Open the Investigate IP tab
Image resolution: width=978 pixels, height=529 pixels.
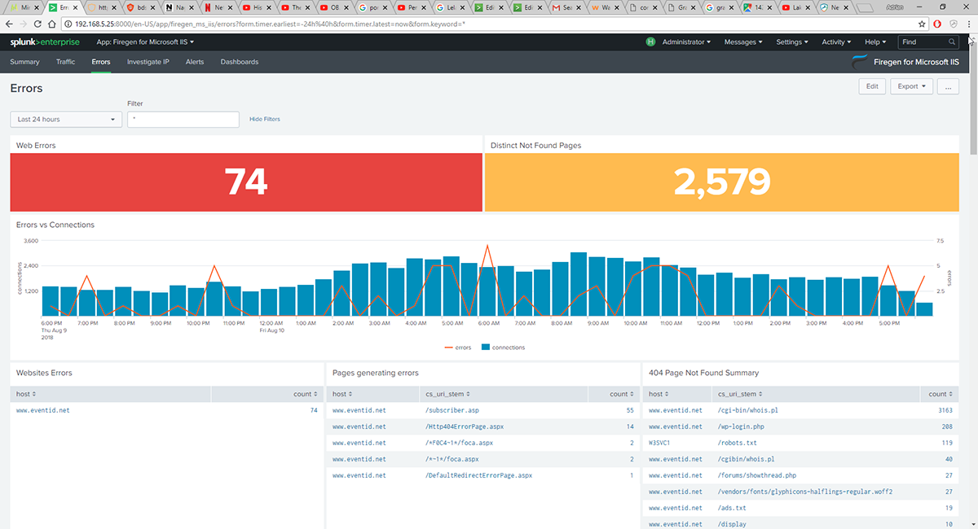pos(148,62)
